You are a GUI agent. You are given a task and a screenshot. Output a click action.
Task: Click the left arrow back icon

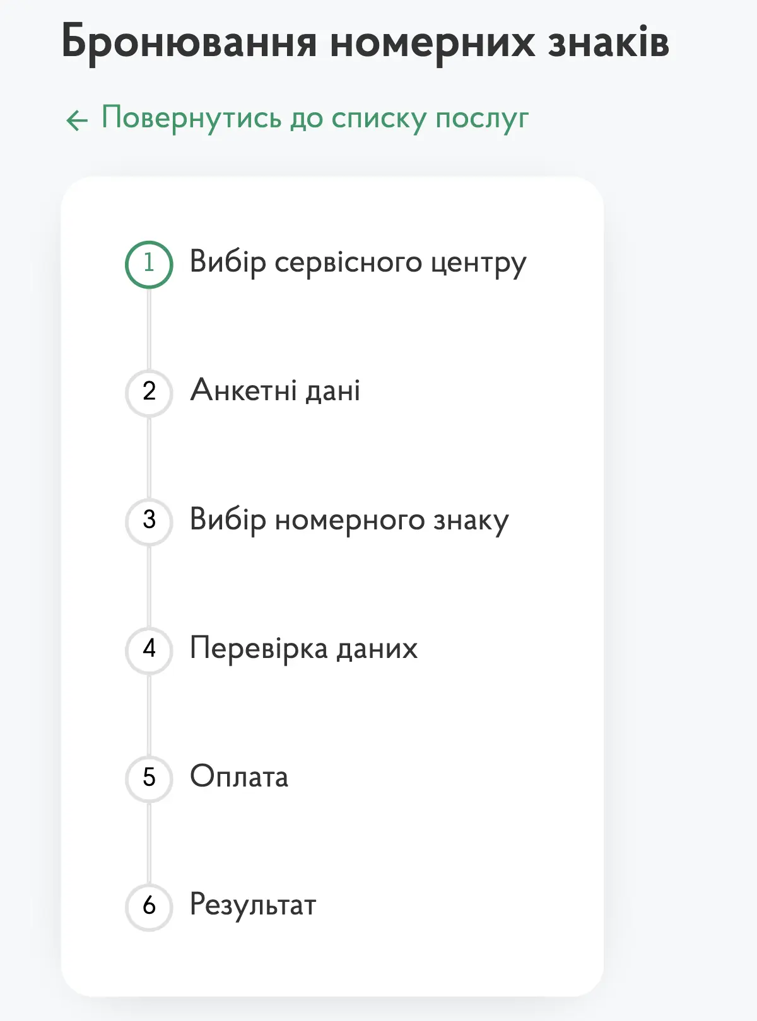[77, 120]
